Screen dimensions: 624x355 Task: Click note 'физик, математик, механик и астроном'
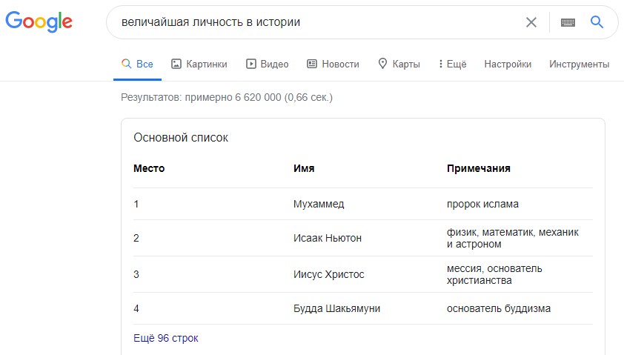(513, 238)
